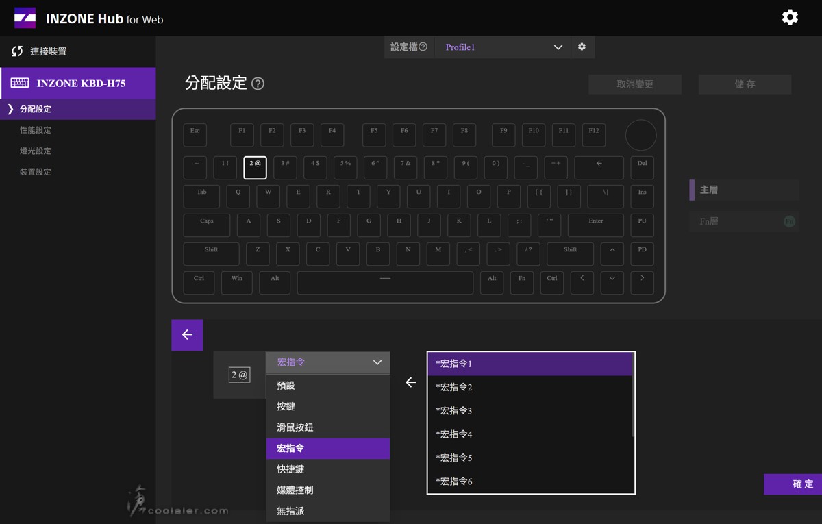Image resolution: width=822 pixels, height=524 pixels.
Task: Select *宏指令3 in macro list
Action: (x=530, y=410)
